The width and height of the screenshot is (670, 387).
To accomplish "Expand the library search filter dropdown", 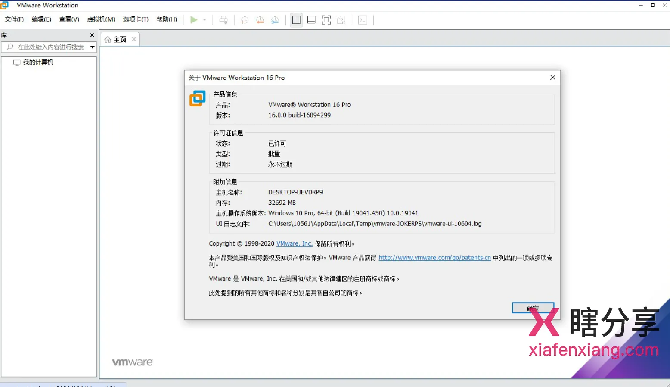I will pyautogui.click(x=92, y=47).
